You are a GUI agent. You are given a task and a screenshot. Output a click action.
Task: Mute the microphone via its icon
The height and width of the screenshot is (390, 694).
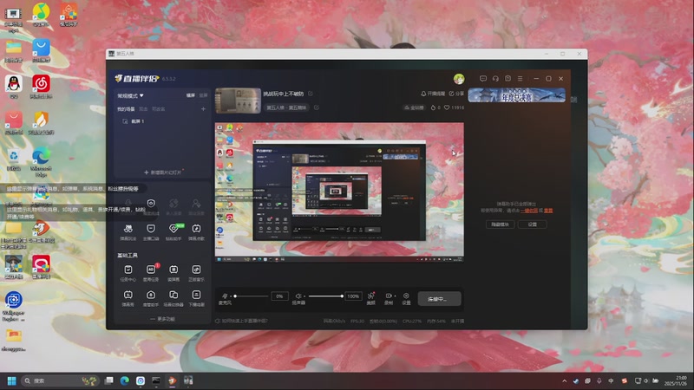pos(225,296)
